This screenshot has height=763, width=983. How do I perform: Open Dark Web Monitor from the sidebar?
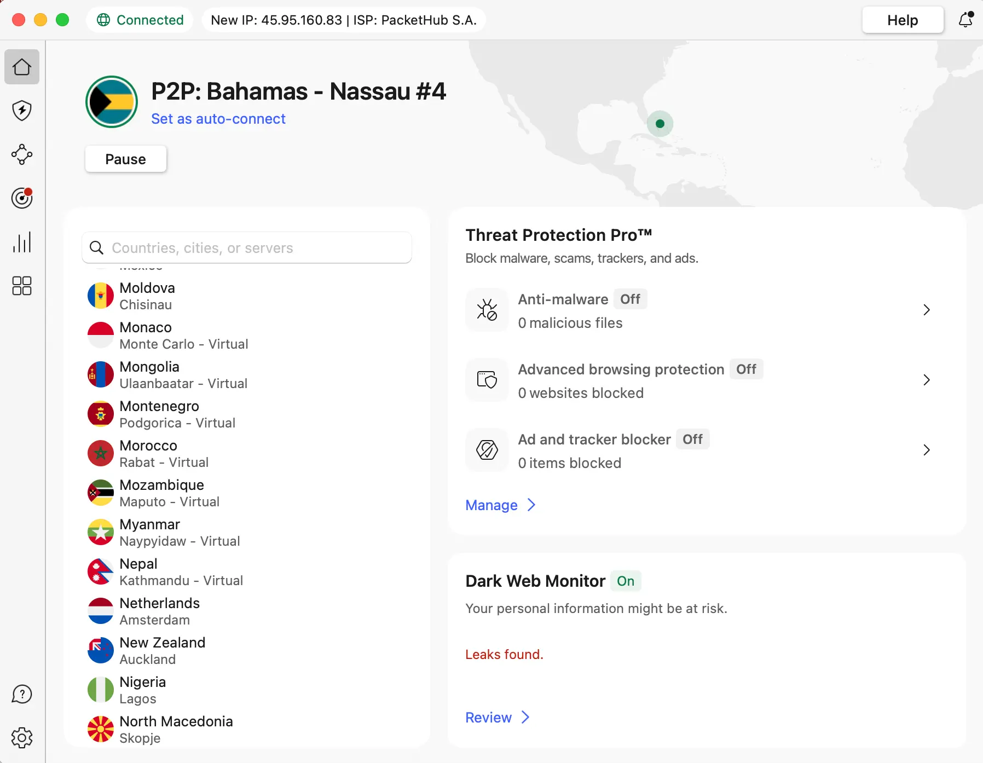(x=22, y=198)
